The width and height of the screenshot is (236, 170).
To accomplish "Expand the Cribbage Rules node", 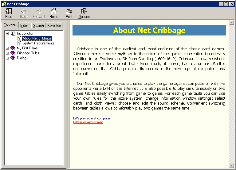I will pos(7,53).
